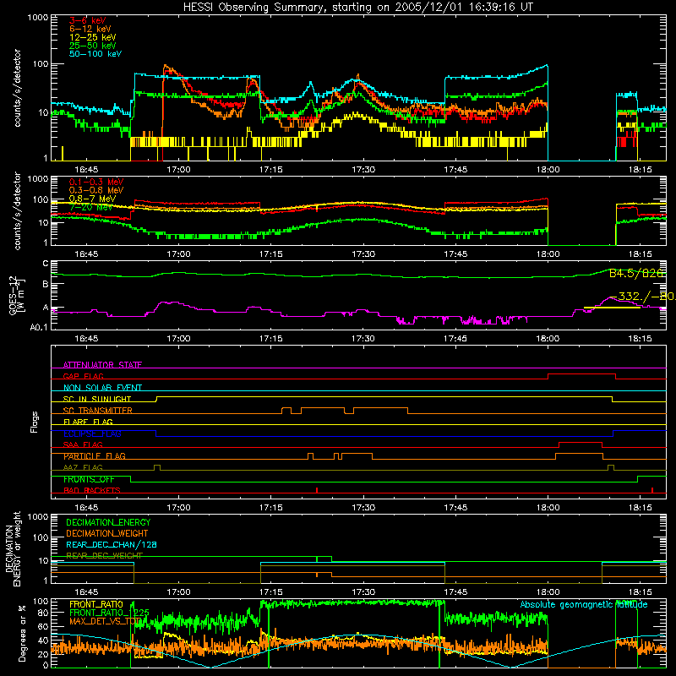This screenshot has width=676, height=676.
Task: Click the 17:30 tick label under the top plot
Action: tap(363, 170)
